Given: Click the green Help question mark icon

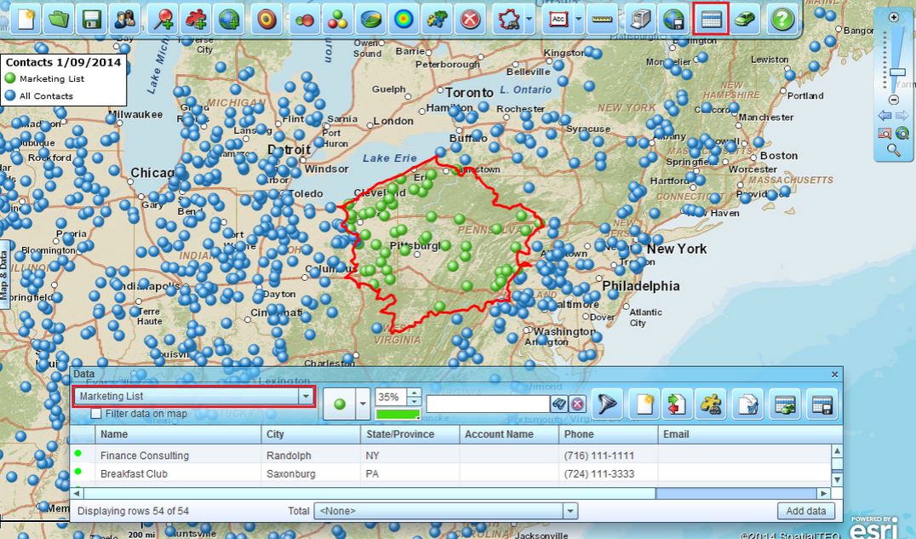Looking at the screenshot, I should 781,20.
